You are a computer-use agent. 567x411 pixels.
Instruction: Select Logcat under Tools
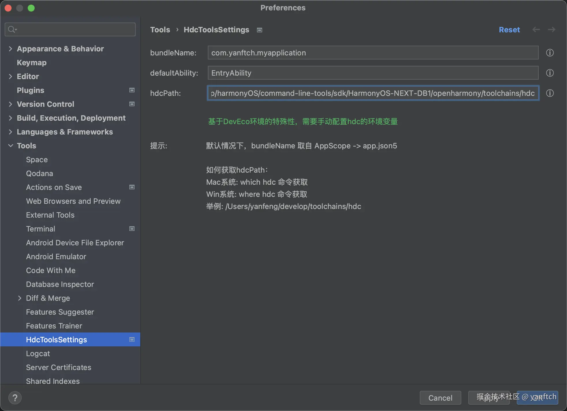point(38,354)
